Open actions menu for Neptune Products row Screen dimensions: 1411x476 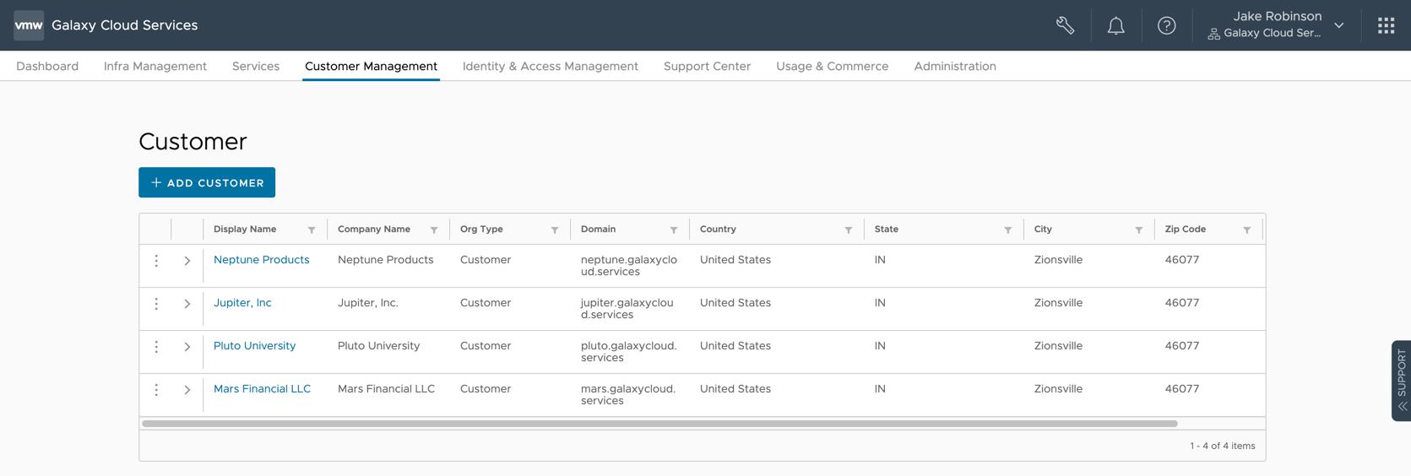click(156, 261)
